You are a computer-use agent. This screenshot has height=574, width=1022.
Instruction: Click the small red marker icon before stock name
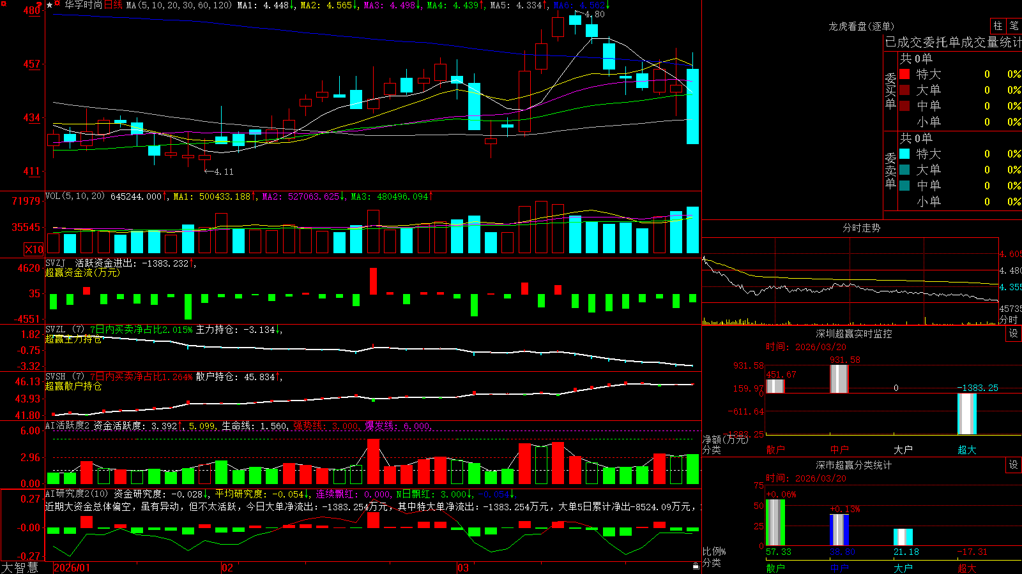[x=58, y=4]
